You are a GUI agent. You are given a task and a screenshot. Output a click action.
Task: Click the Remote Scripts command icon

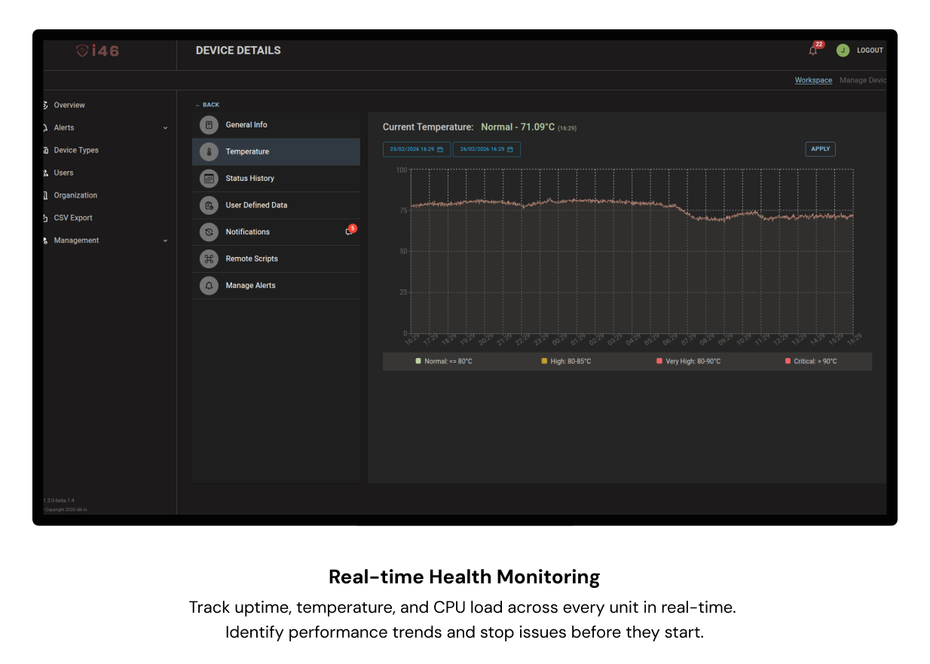[x=209, y=259]
